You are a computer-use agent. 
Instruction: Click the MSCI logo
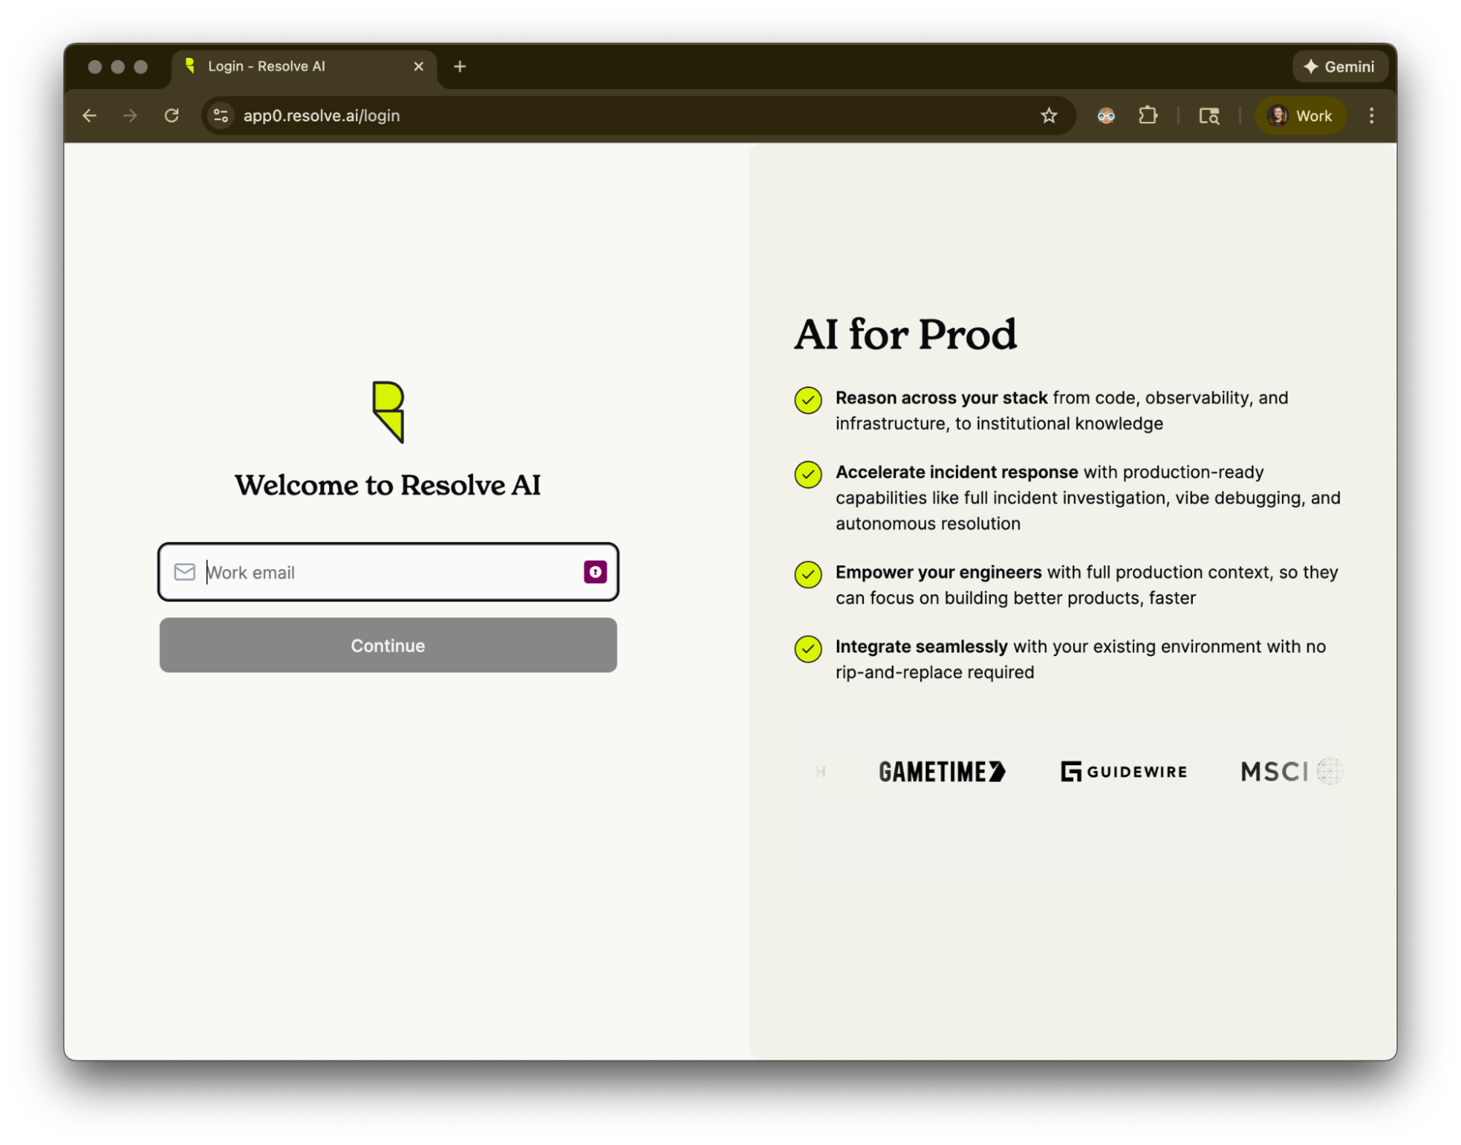pyautogui.click(x=1292, y=772)
